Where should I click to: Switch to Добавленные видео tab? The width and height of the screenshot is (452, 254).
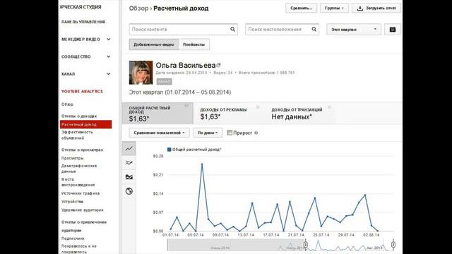(x=154, y=44)
